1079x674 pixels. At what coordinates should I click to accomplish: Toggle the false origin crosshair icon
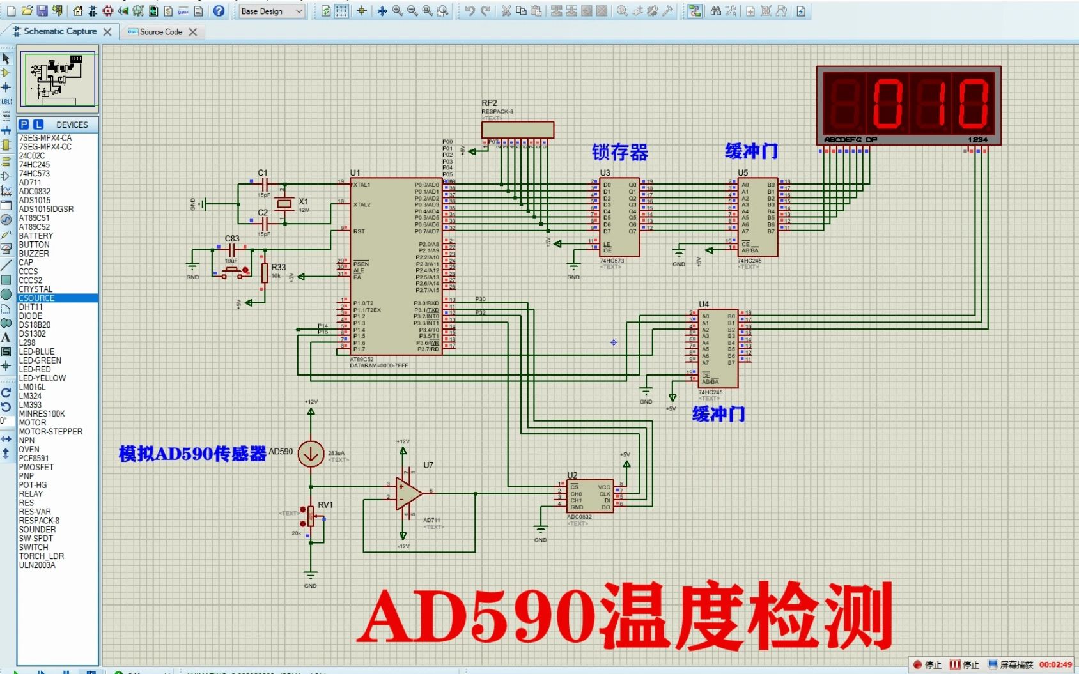coord(362,11)
